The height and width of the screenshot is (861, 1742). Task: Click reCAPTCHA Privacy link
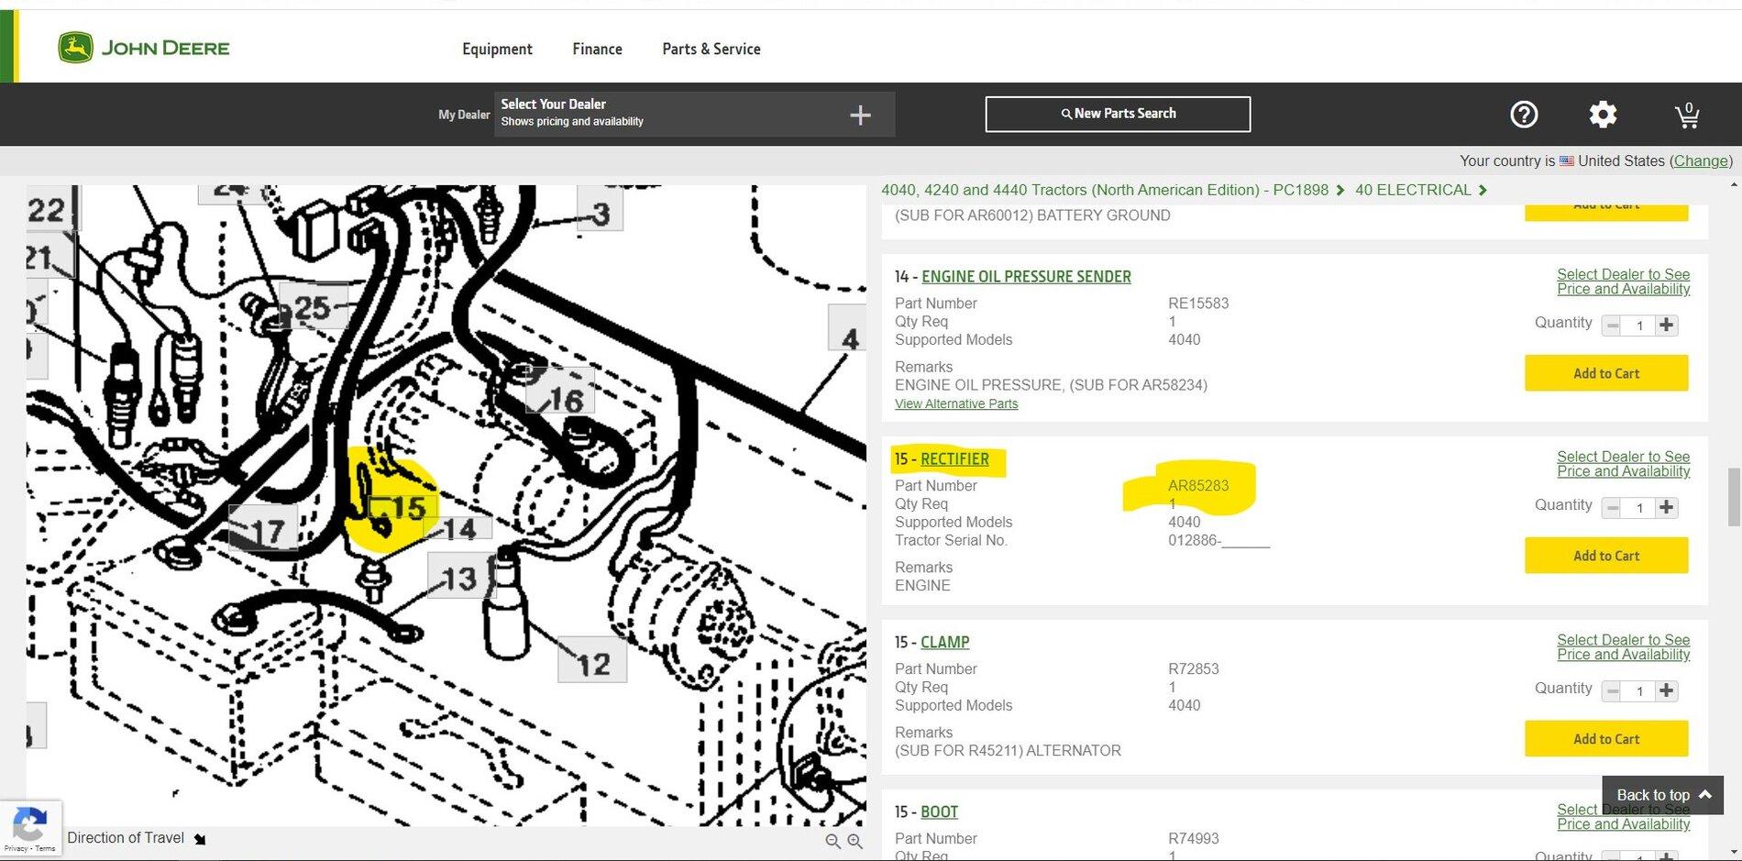pyautogui.click(x=15, y=849)
